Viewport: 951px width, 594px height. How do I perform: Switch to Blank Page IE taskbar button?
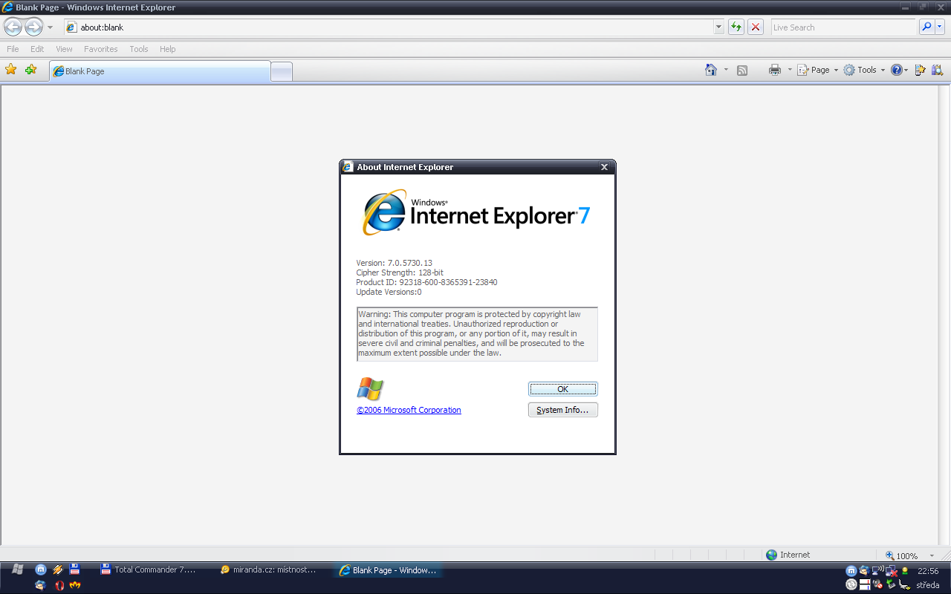(389, 570)
